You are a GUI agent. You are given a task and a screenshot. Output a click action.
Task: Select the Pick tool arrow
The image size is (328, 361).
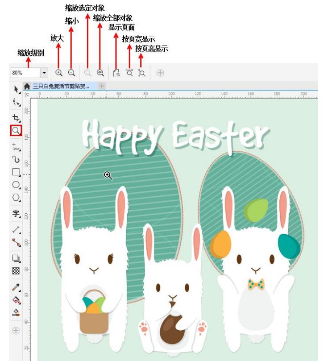pos(16,90)
